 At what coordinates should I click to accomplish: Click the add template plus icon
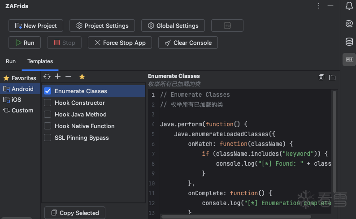click(x=57, y=77)
